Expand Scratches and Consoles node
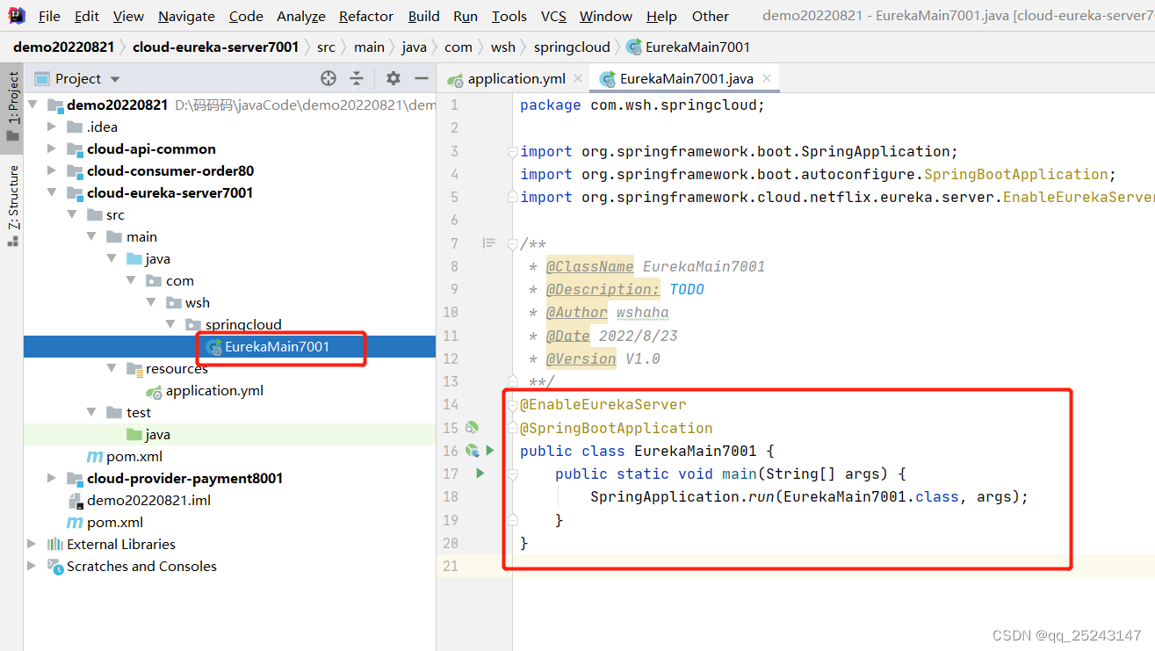The image size is (1155, 651). pyautogui.click(x=32, y=566)
